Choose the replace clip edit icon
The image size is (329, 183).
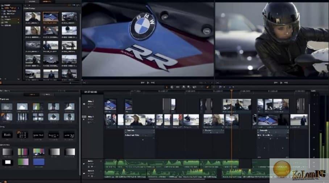click(x=194, y=87)
